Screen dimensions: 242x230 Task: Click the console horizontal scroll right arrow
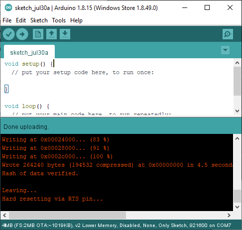pos(229,216)
